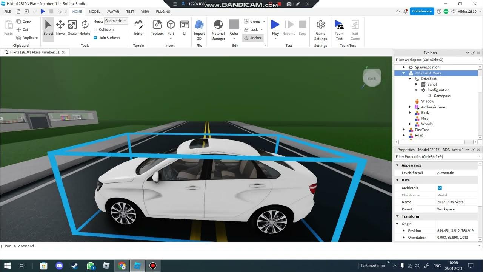
Task: Activate the Move tool
Action: pos(60,28)
